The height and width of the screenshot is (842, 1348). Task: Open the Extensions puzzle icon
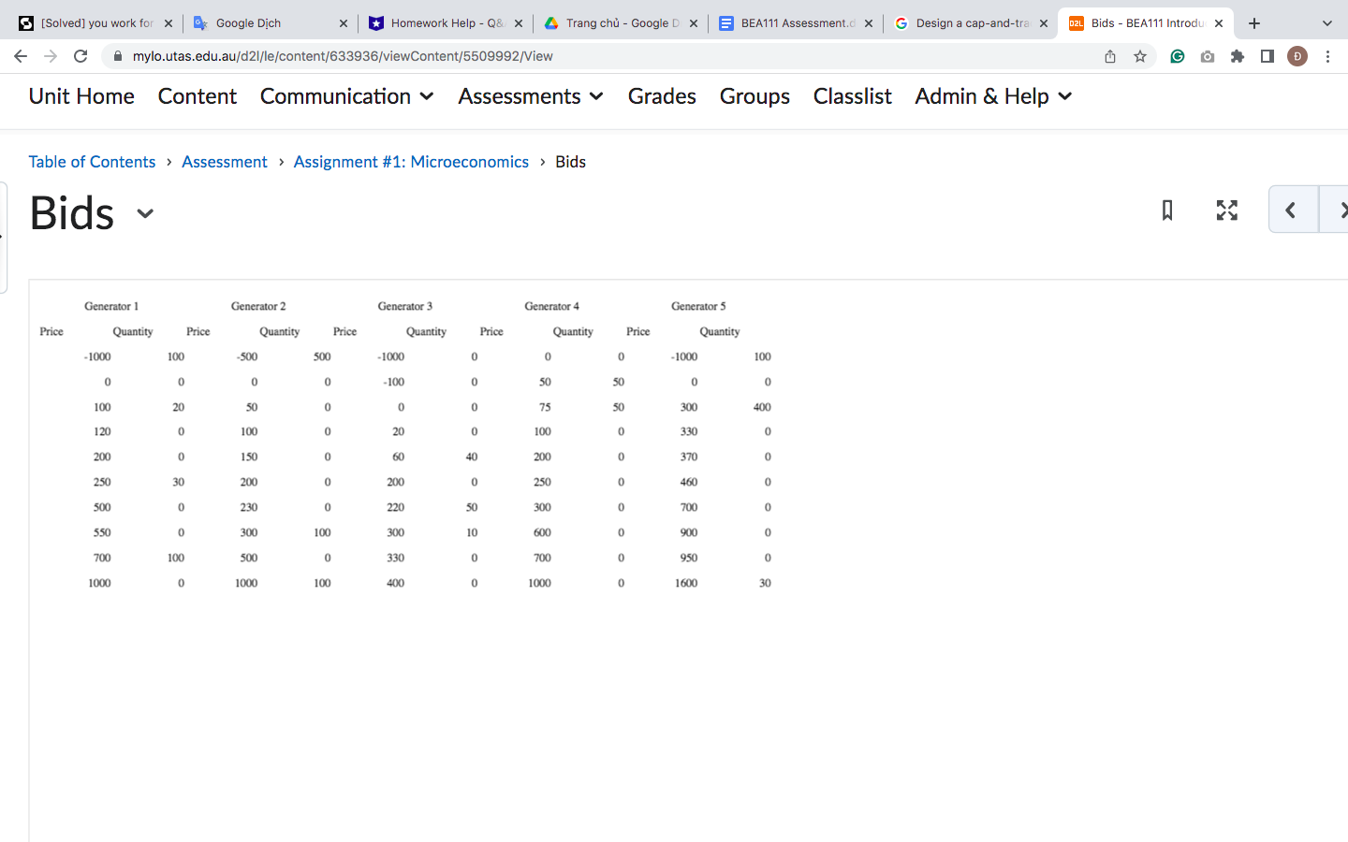click(x=1238, y=56)
